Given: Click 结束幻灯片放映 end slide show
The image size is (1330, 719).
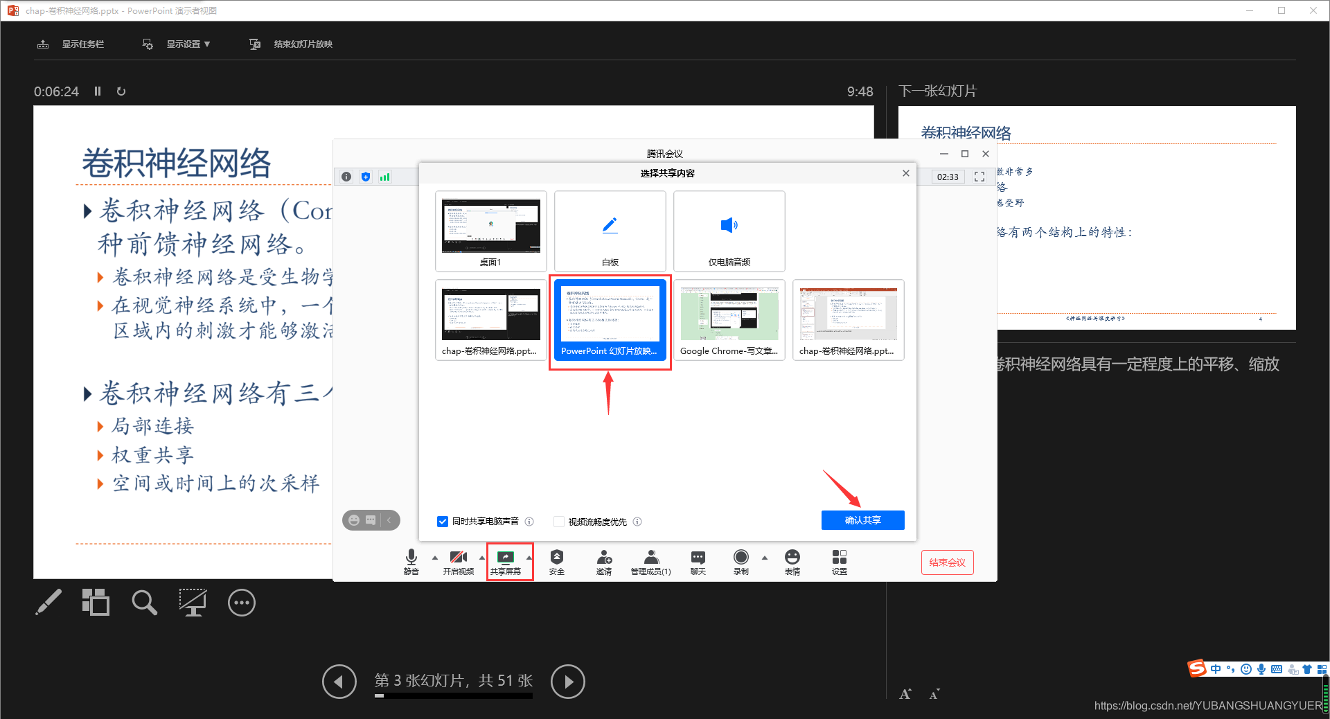Looking at the screenshot, I should pyautogui.click(x=291, y=44).
